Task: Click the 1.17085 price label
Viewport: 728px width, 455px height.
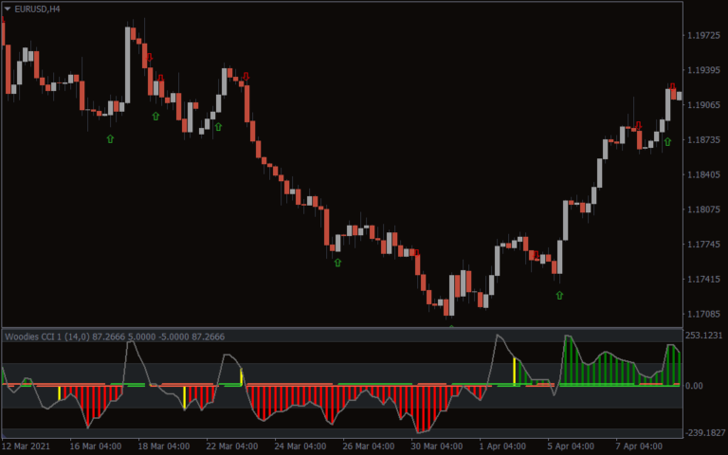Action: (x=704, y=314)
